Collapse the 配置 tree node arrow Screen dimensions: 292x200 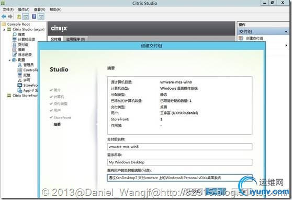pyautogui.click(x=9, y=60)
